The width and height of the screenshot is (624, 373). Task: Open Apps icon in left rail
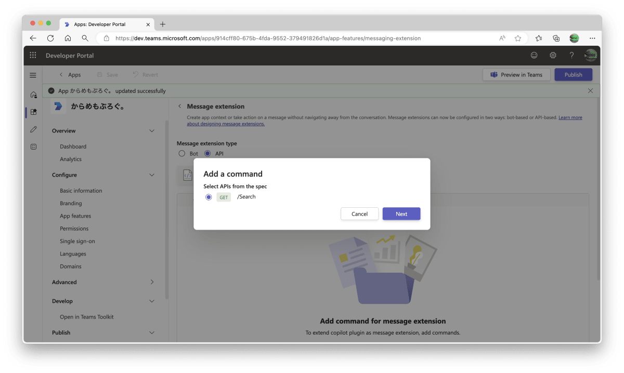pyautogui.click(x=33, y=112)
